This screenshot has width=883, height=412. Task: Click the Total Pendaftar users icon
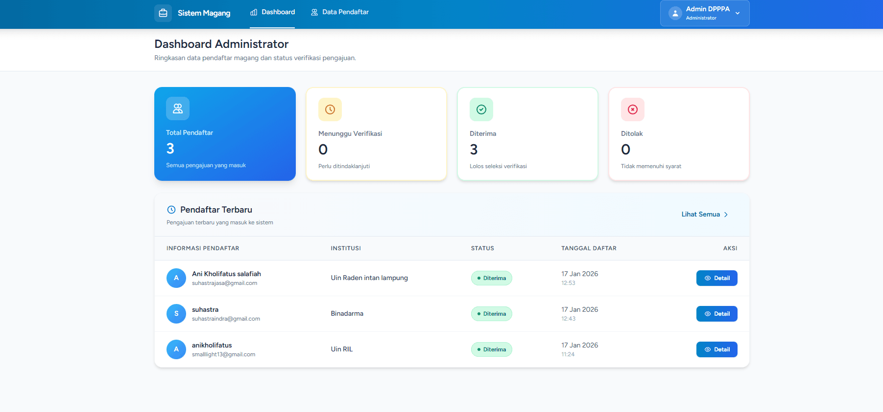coord(178,108)
